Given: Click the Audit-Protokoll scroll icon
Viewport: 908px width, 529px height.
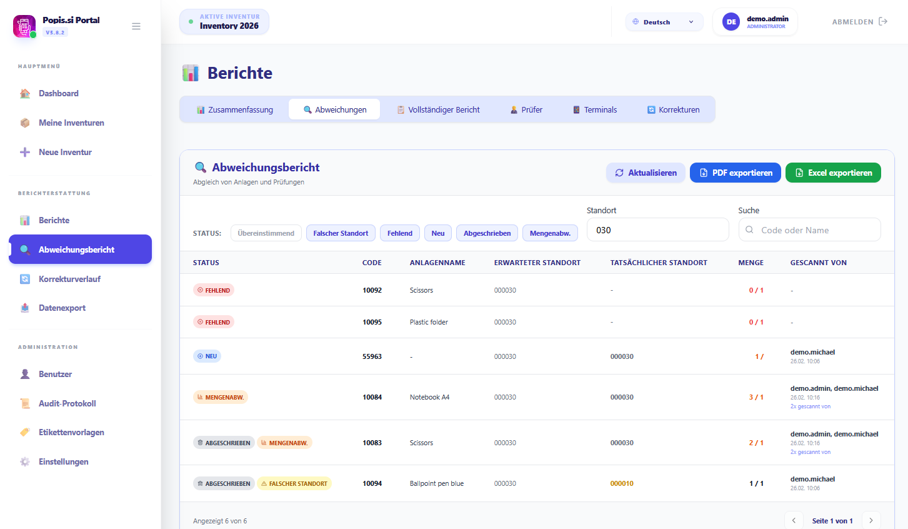Looking at the screenshot, I should [x=25, y=403].
